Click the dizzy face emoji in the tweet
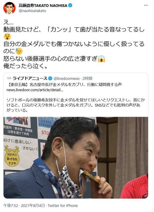Screen dimensions: 154x212 pos(7,37)
